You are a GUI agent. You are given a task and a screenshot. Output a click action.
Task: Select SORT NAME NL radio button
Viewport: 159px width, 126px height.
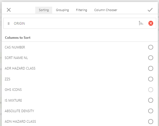[151, 58]
